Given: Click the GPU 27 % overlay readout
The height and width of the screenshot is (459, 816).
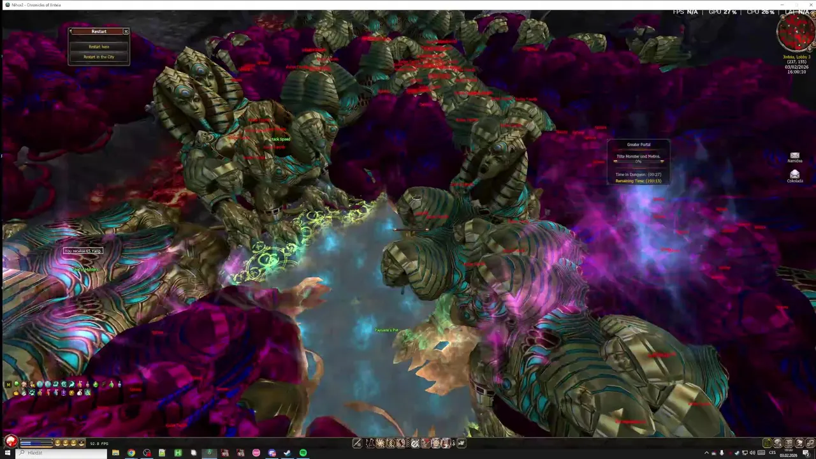Looking at the screenshot, I should coord(722,12).
